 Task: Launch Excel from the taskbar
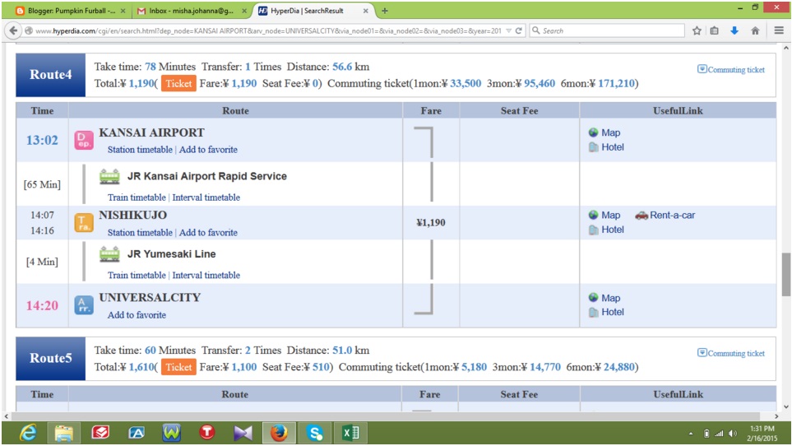pyautogui.click(x=350, y=432)
